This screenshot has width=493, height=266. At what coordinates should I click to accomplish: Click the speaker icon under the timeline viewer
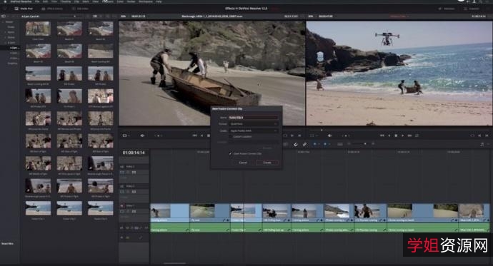pyautogui.click(x=329, y=135)
